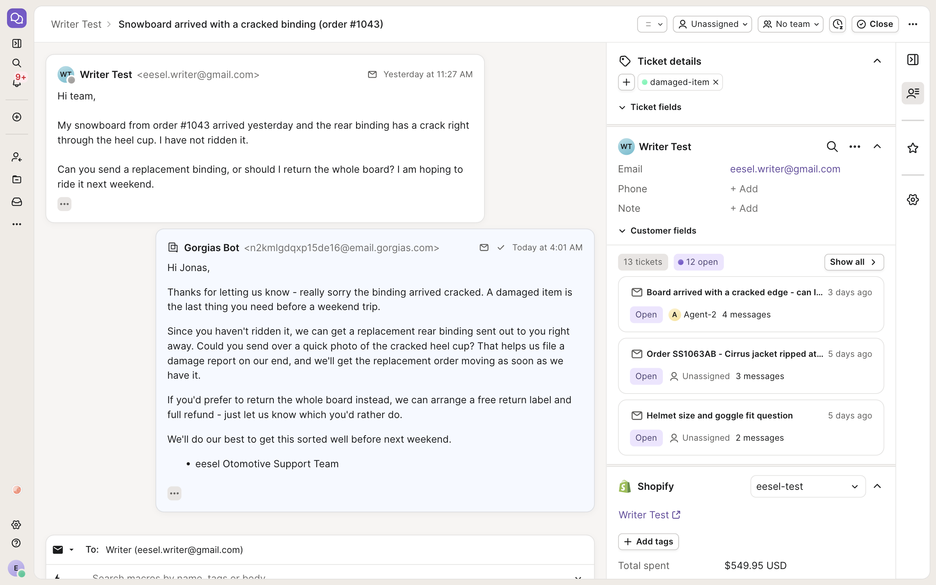Expand quoted text in Gorgias Bot message
This screenshot has height=585, width=936.
[174, 493]
